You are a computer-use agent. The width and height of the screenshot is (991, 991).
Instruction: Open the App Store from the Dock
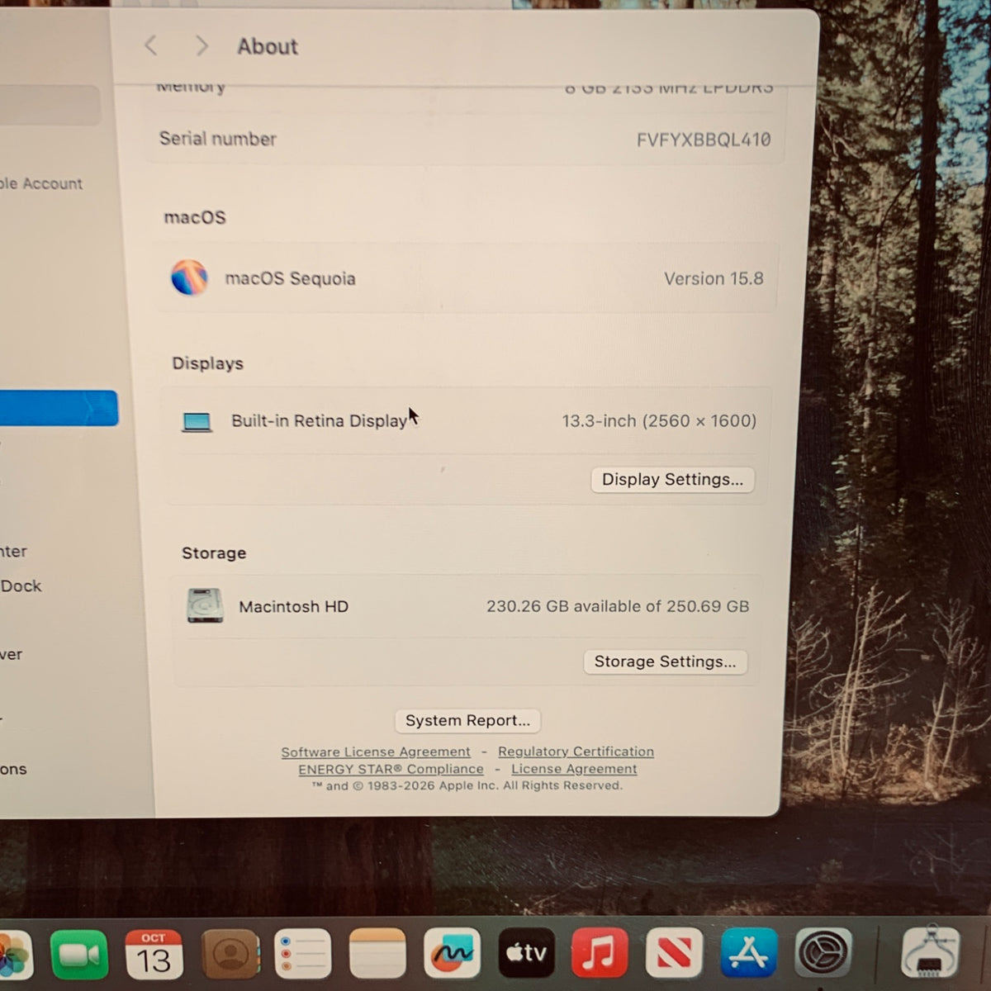point(749,955)
